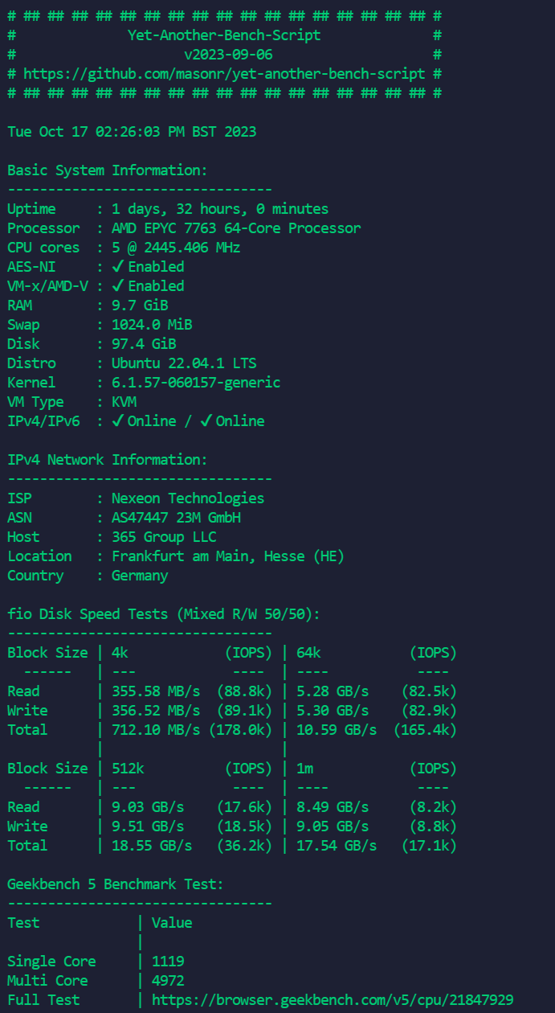Click the Nexeon Technologies ISP value
The height and width of the screenshot is (1013, 555).
pyautogui.click(x=188, y=498)
